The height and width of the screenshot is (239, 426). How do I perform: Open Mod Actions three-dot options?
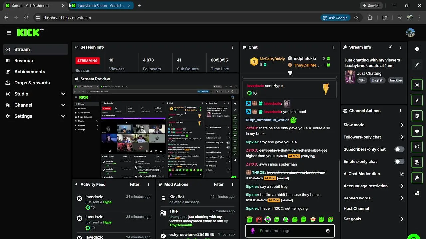232,184
